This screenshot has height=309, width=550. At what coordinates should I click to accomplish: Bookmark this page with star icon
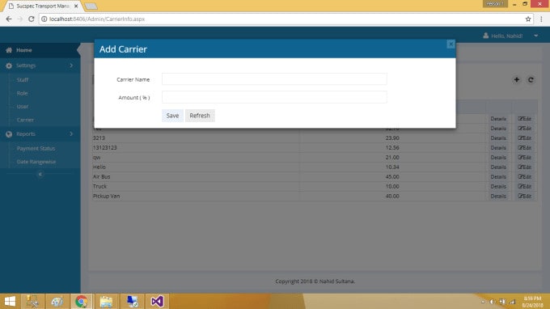(x=528, y=19)
